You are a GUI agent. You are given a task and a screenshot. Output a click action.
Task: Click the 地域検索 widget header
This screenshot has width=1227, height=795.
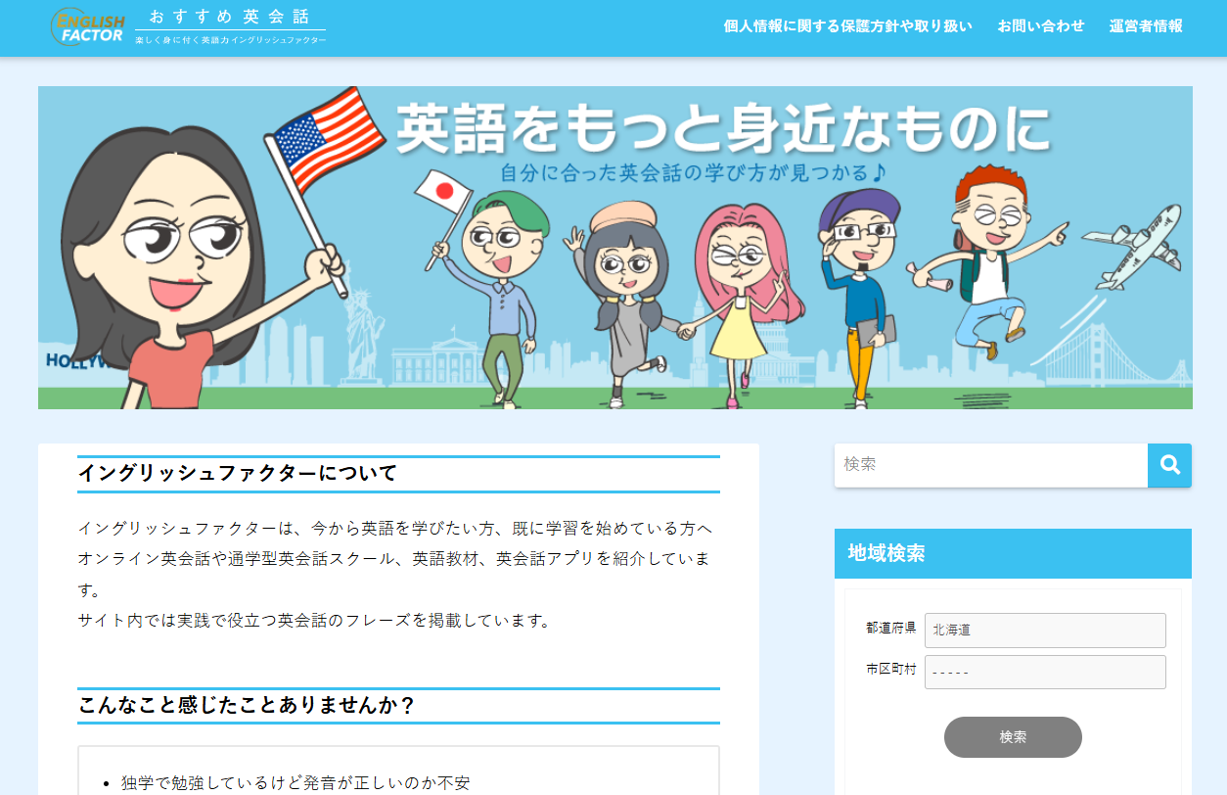1013,553
